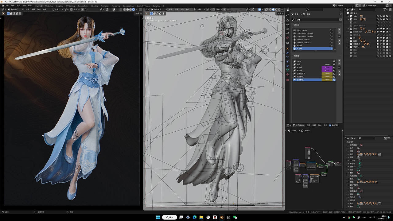Expand the 人物 collection in outliner
This screenshot has height=221, width=393.
coord(348,16)
